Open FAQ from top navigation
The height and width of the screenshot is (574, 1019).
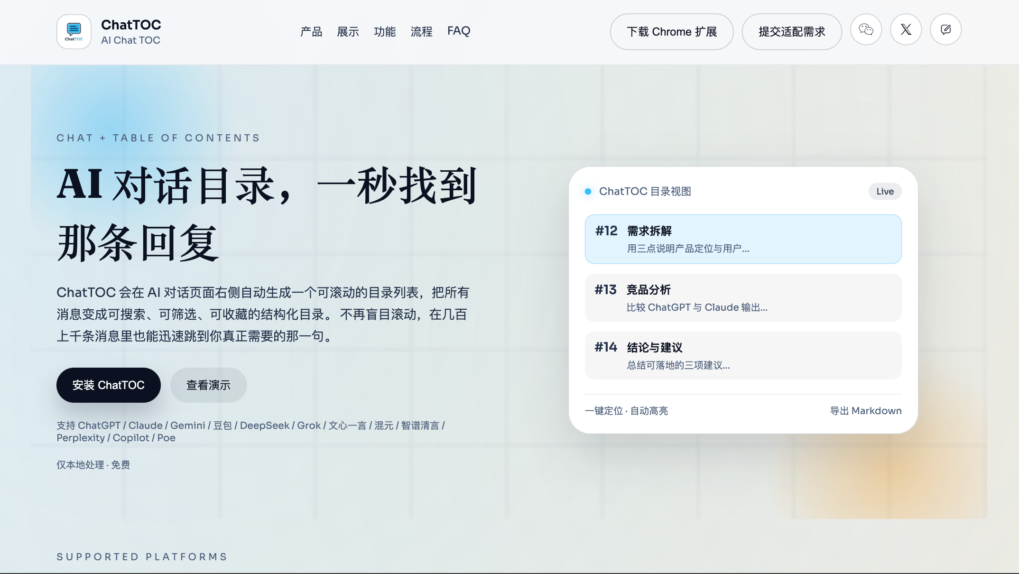(x=458, y=31)
